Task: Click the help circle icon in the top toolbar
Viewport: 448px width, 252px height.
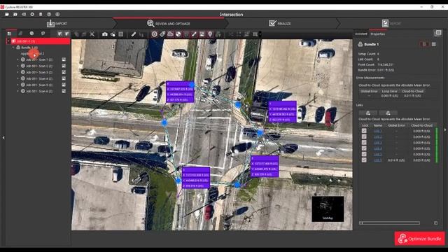Action: (x=49, y=14)
